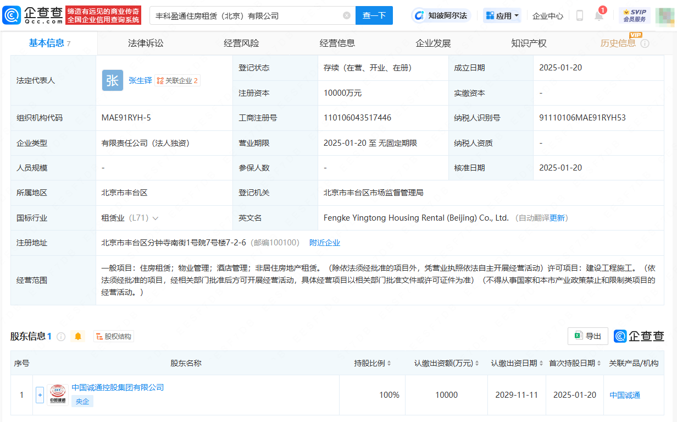Click the slogan banner beside logo

click(103, 15)
